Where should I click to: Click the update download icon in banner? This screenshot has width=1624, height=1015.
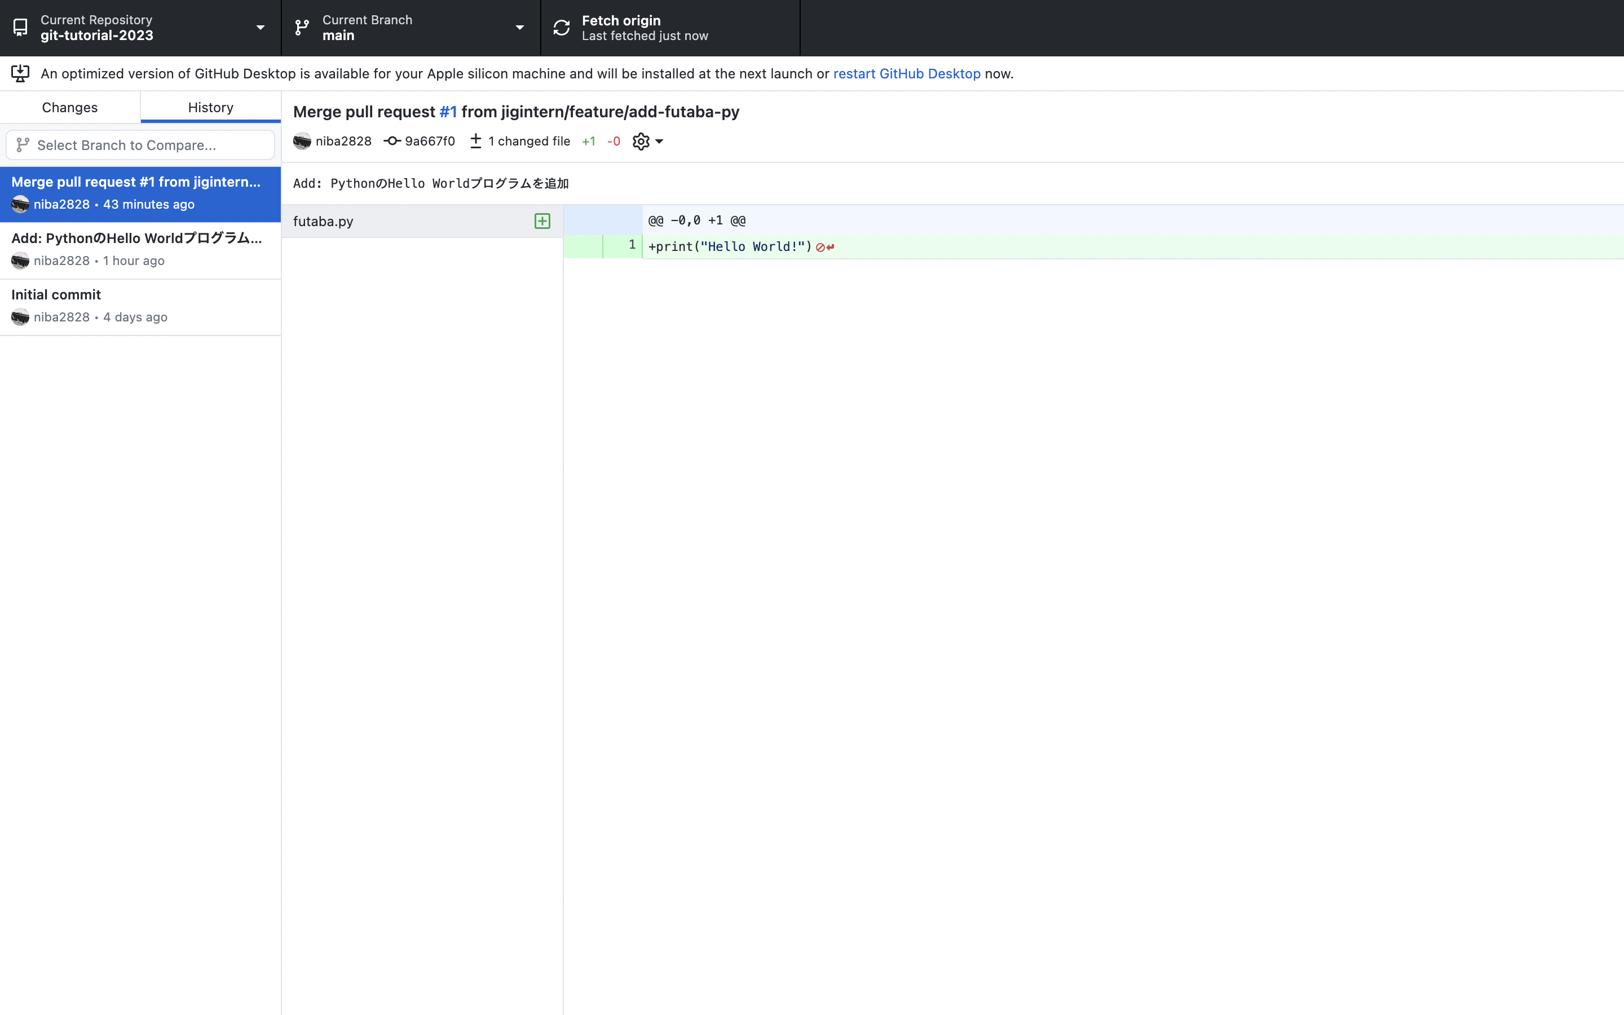[x=20, y=73]
